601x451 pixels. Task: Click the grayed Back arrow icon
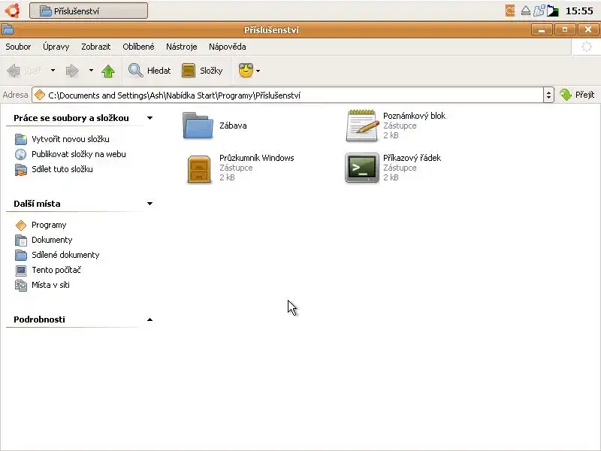(x=14, y=71)
